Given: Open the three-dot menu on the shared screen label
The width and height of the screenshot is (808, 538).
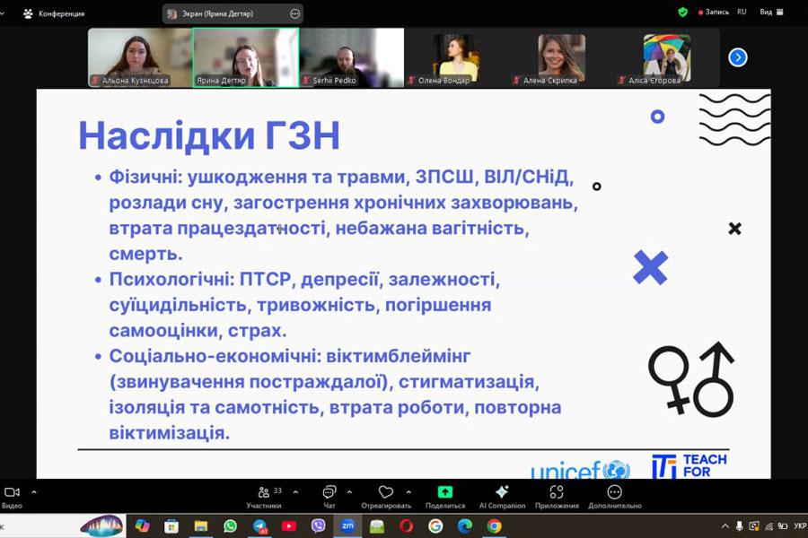Looking at the screenshot, I should [x=294, y=13].
